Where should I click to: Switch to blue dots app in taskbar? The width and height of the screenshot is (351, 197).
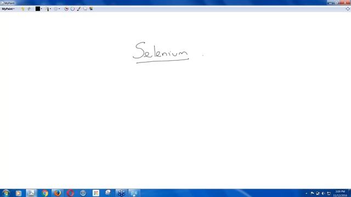[x=121, y=193]
